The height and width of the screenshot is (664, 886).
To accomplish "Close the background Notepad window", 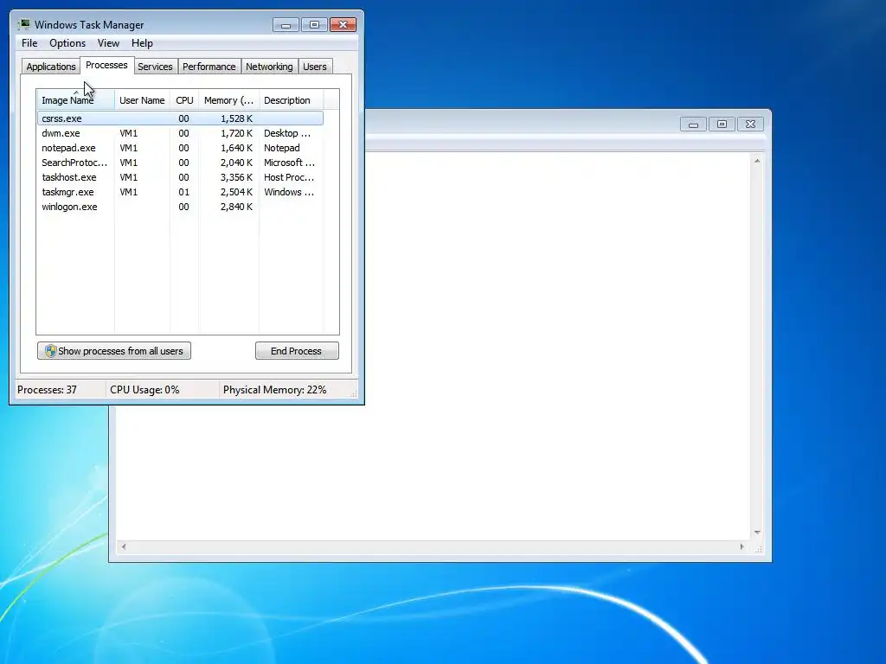I will pos(750,124).
